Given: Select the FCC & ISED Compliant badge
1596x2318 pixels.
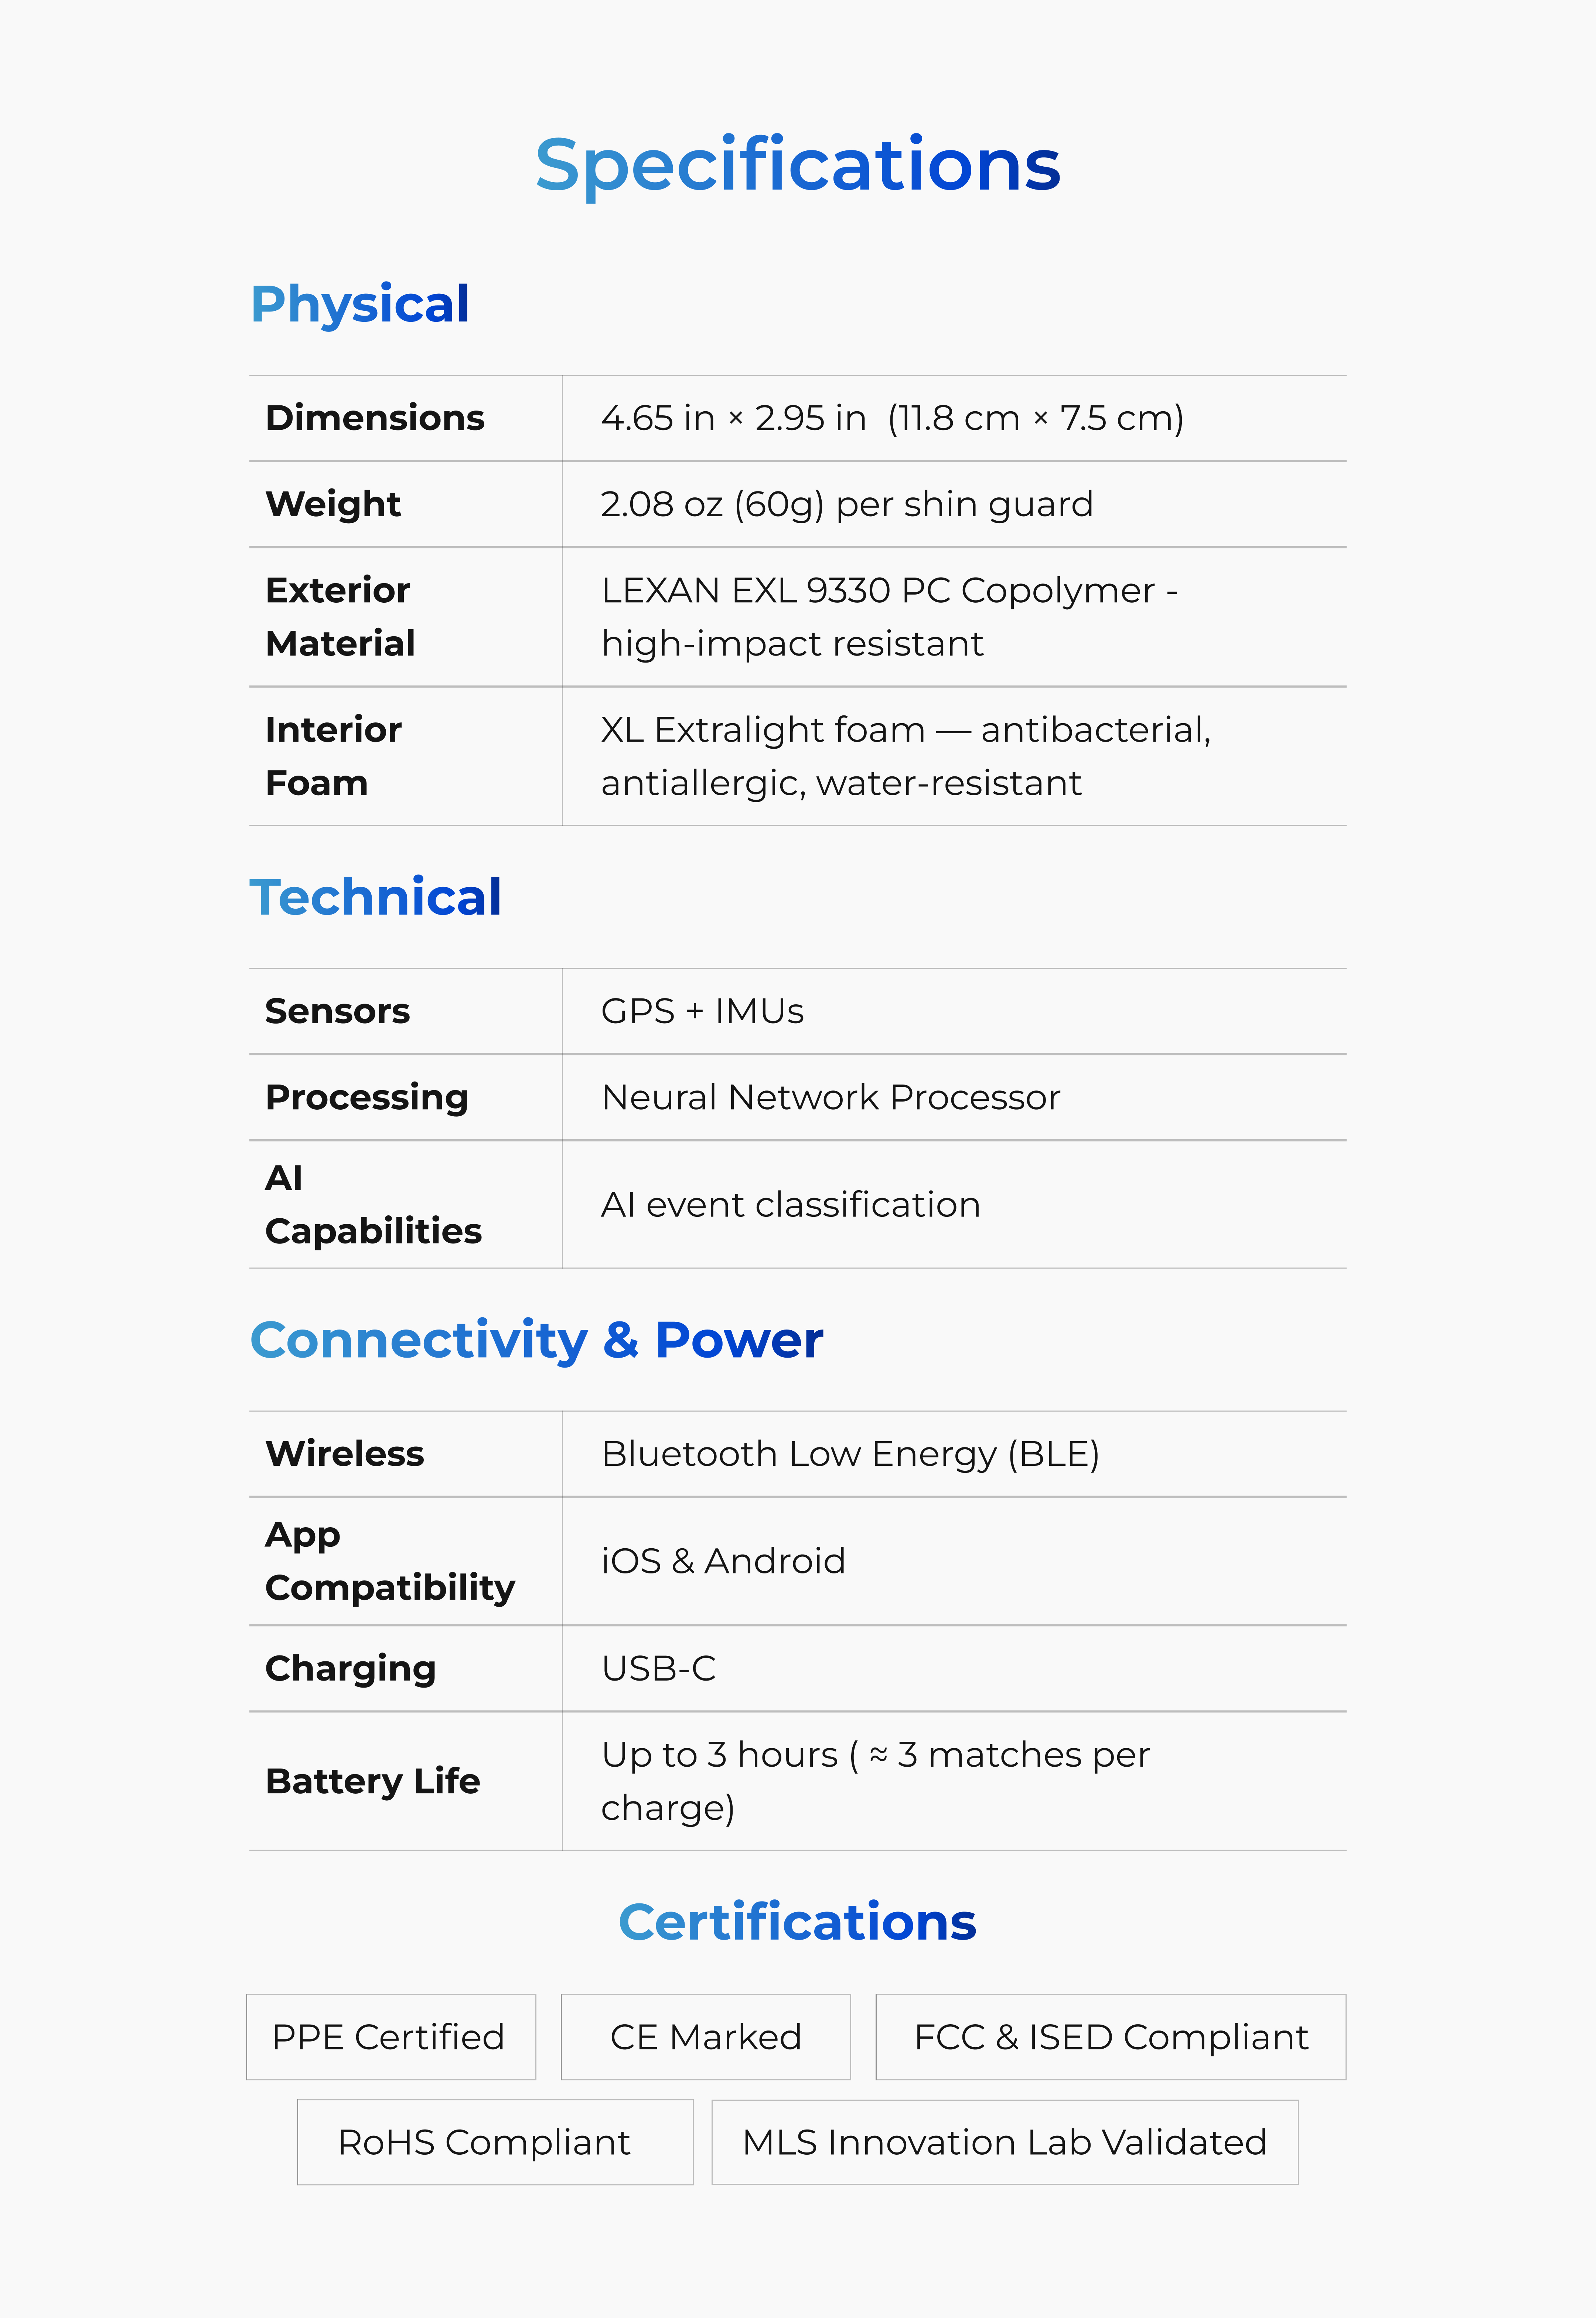Looking at the screenshot, I should click(x=1110, y=2037).
